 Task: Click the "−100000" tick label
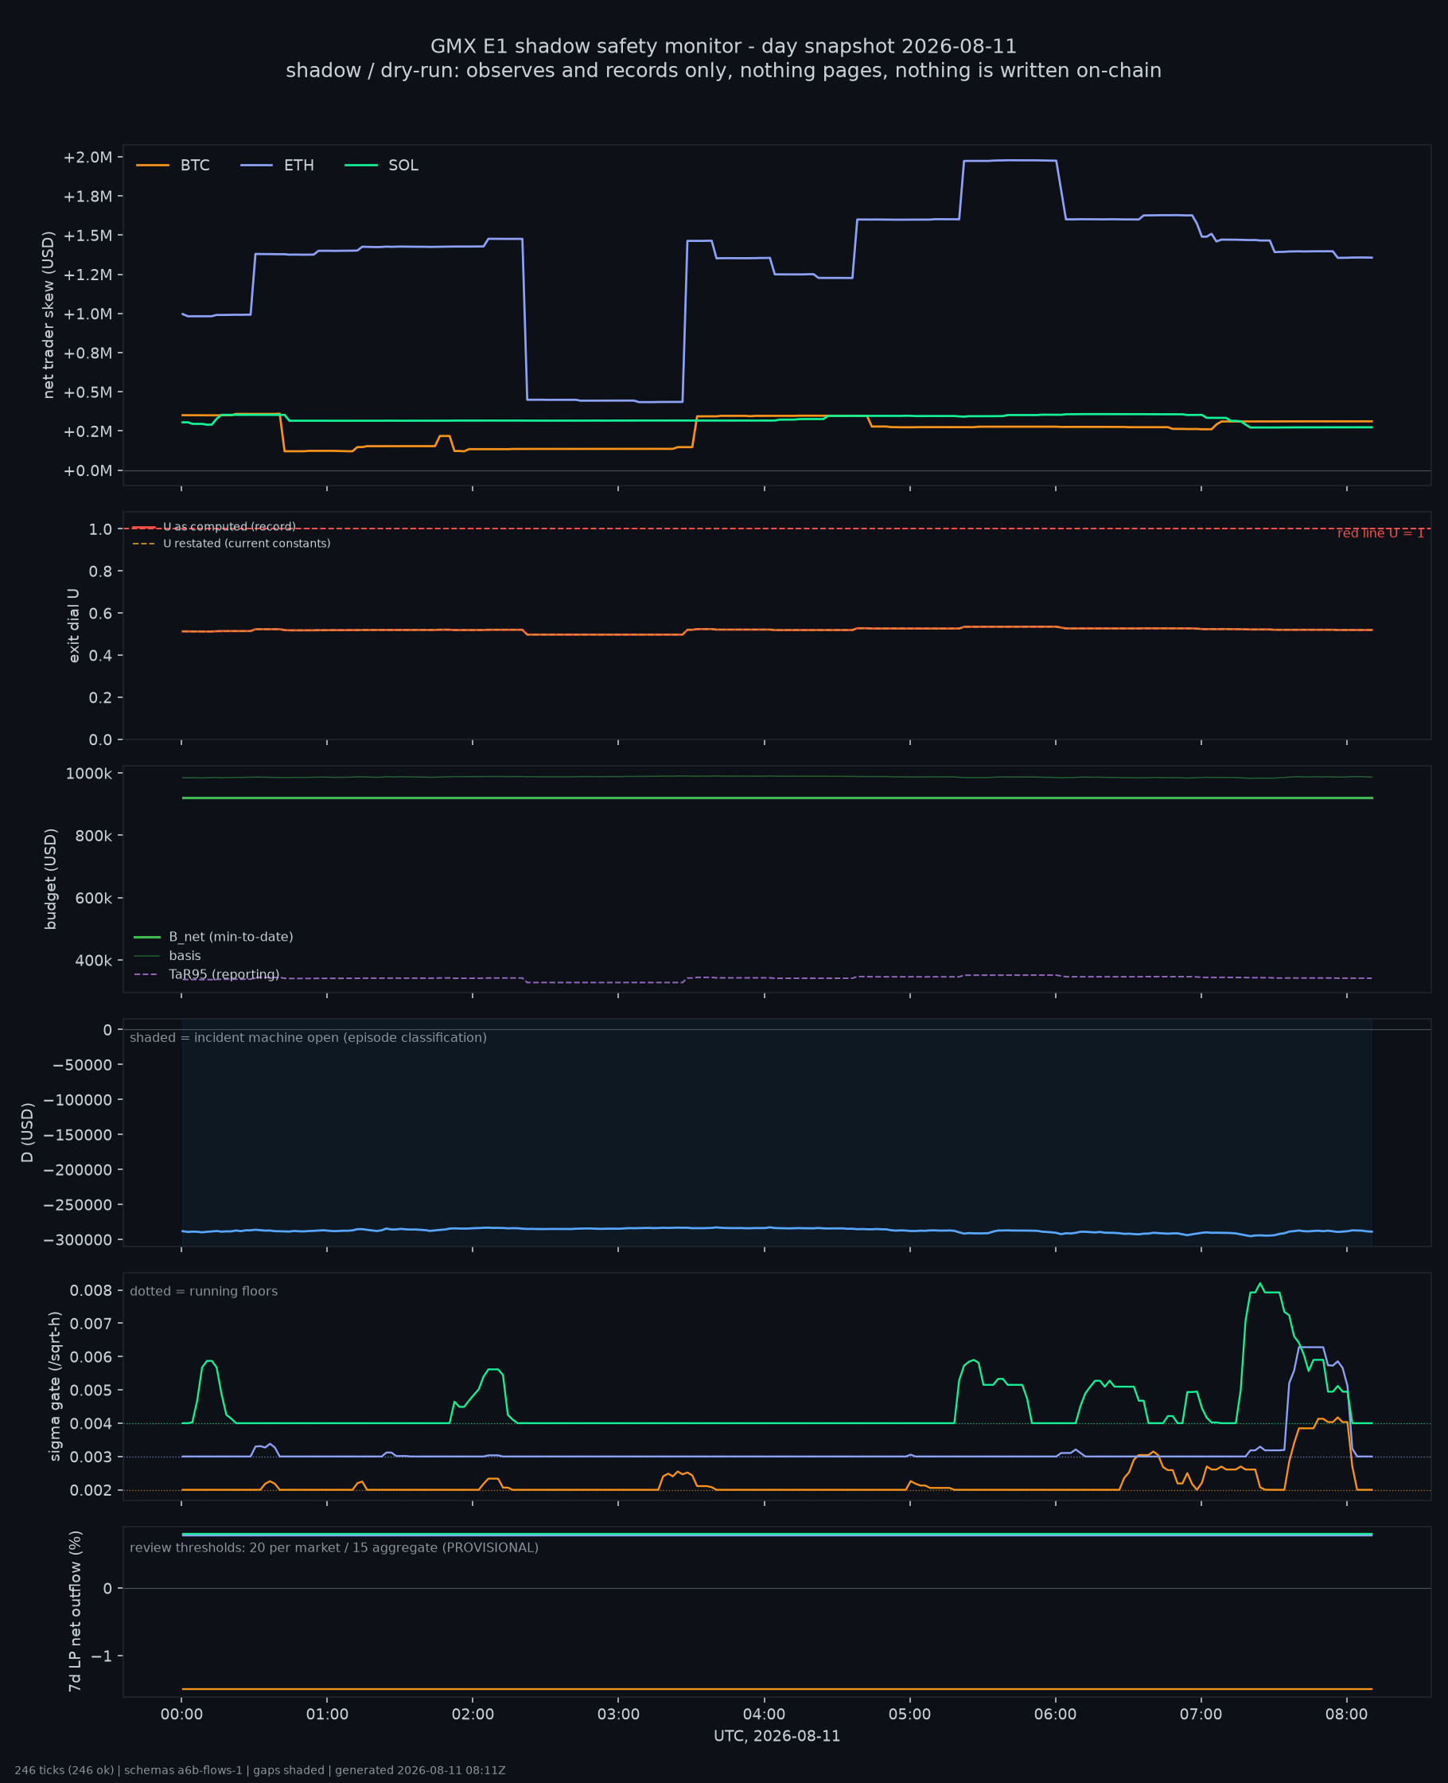(79, 1102)
